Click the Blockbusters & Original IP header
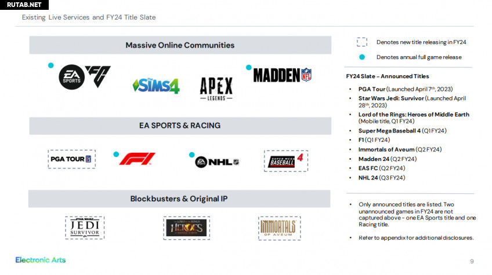This screenshot has width=492, height=275. tap(180, 199)
